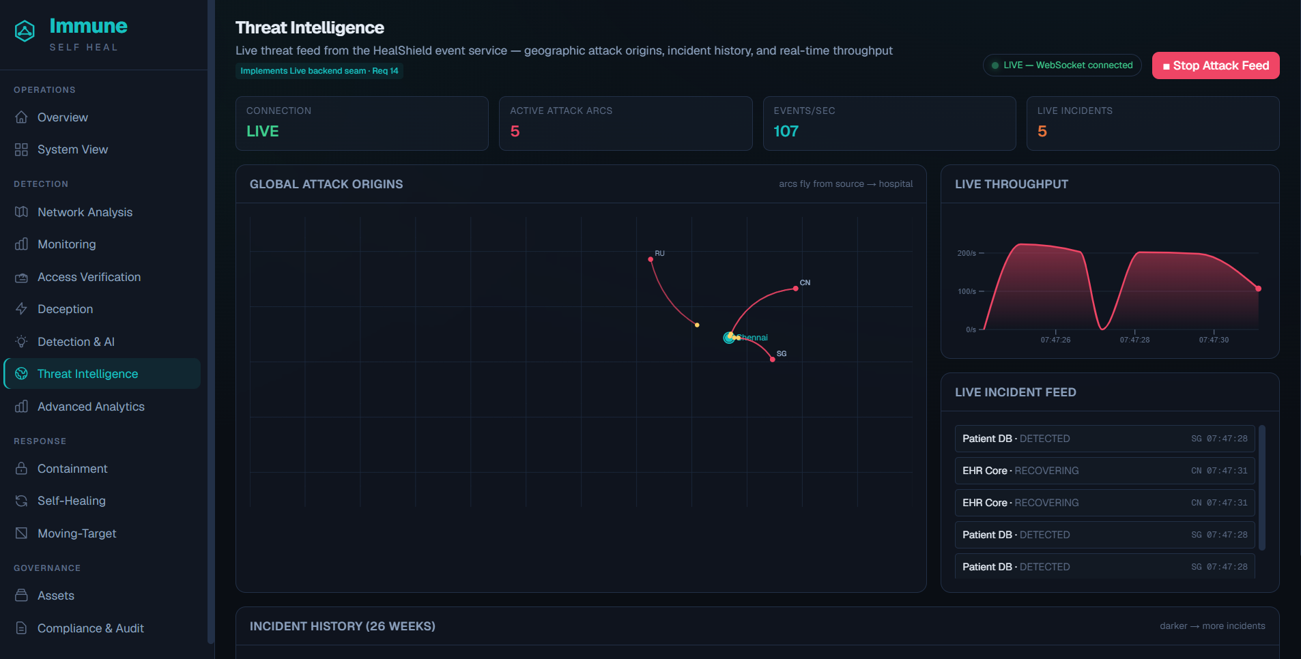Viewport: 1301px width, 659px height.
Task: Click the Overview home icon
Action: pos(21,117)
